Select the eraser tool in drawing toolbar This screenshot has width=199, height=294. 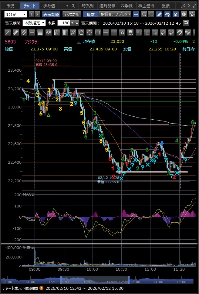163,32
